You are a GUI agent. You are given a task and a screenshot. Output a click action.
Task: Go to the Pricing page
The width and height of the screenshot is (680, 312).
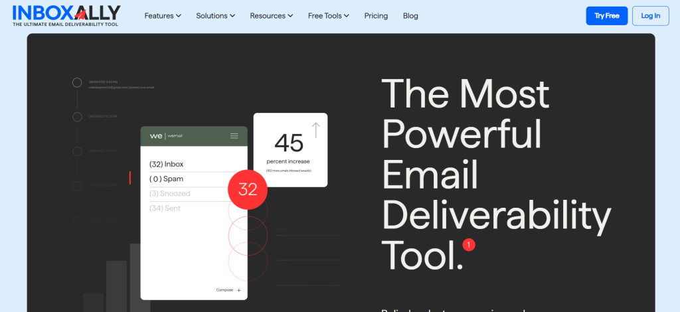pos(376,16)
